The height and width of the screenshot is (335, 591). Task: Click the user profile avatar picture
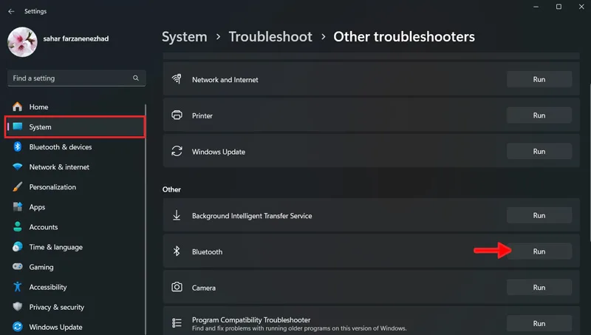pyautogui.click(x=22, y=42)
